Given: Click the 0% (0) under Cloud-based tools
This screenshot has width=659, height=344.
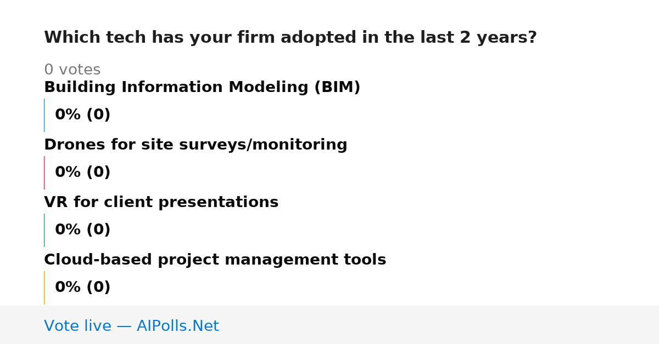Looking at the screenshot, I should point(82,288).
